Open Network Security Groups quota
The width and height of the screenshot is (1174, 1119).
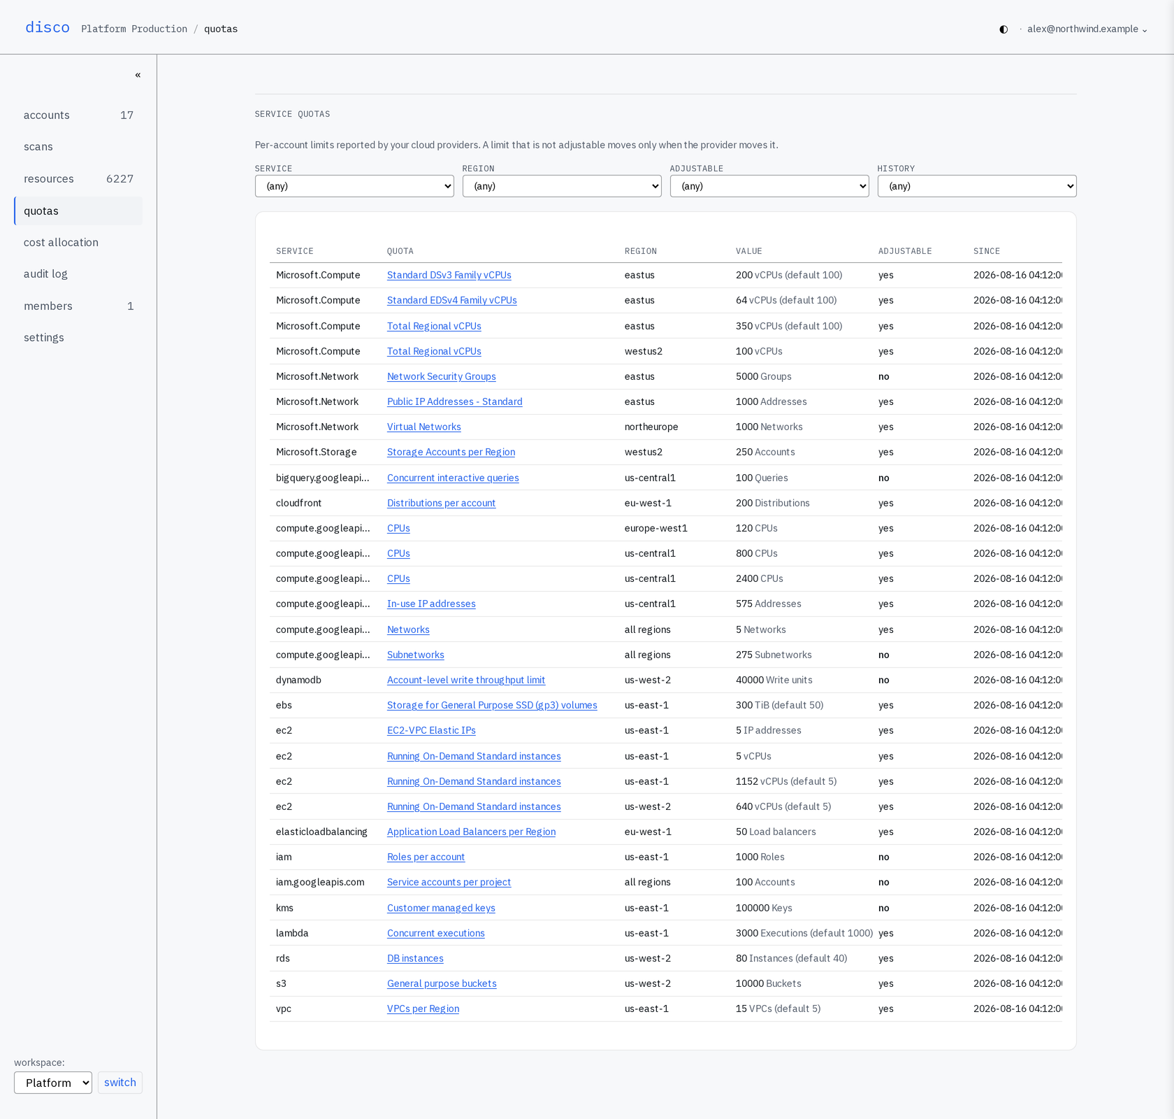click(442, 377)
